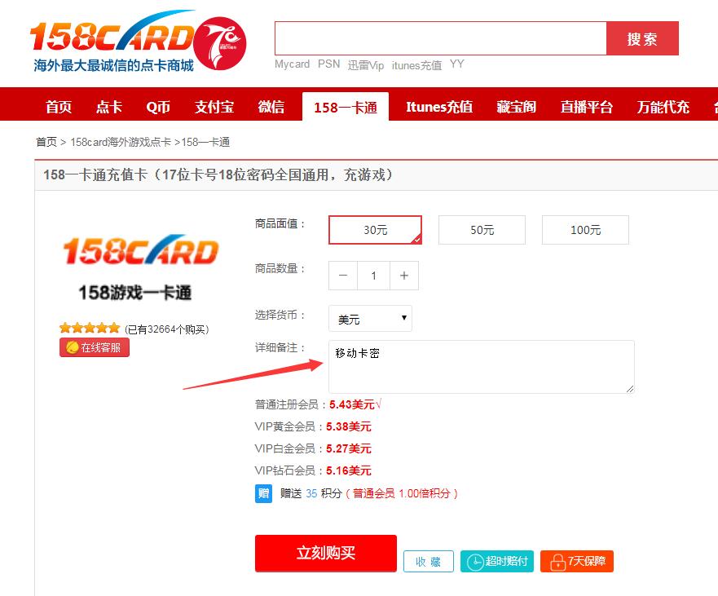Click the 已有32664个购买 purchase count text

pos(167,329)
